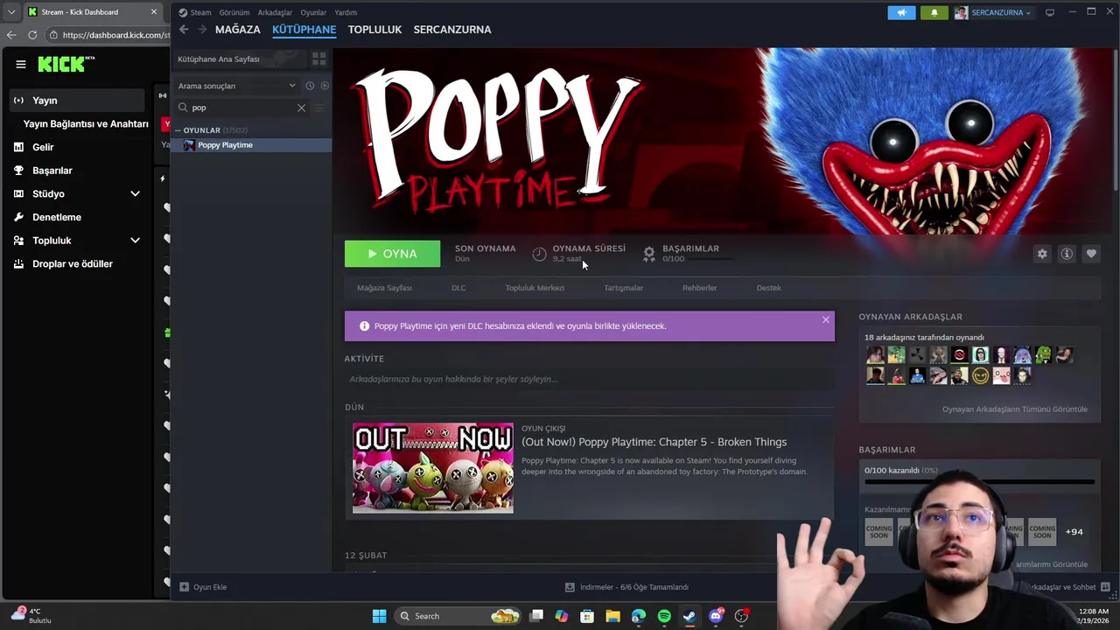The height and width of the screenshot is (630, 1120).
Task: Reload the Kick Dashboard browser page
Action: click(32, 35)
